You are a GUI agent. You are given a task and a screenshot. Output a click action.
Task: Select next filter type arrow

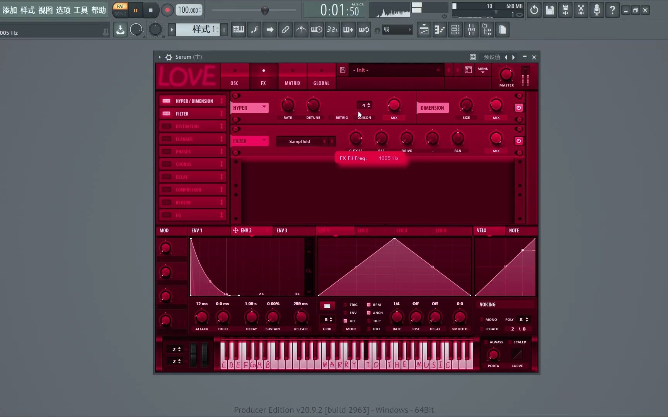coord(331,141)
